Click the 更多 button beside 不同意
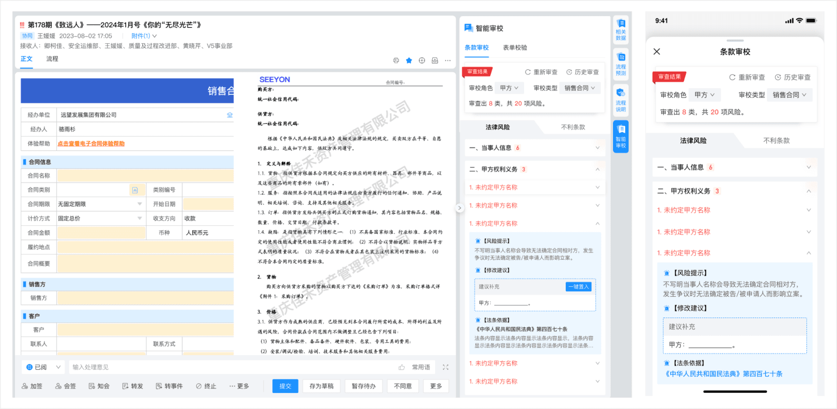 coord(436,386)
